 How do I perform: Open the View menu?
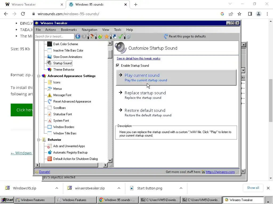[106, 30]
